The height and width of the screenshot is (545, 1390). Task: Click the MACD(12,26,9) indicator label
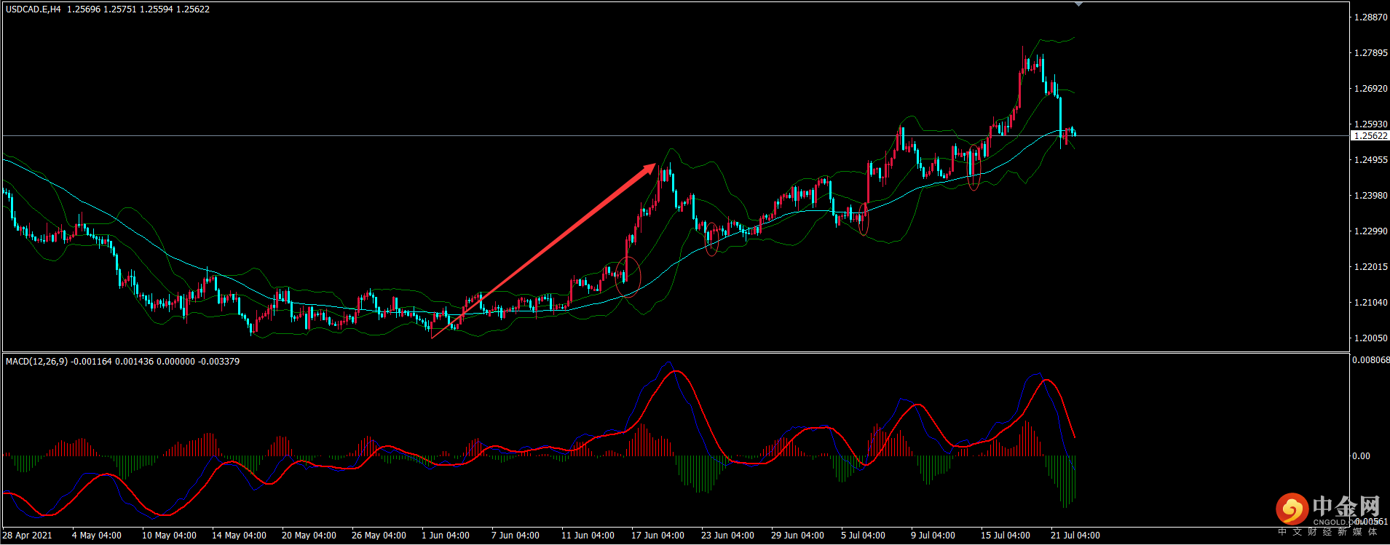(x=36, y=362)
